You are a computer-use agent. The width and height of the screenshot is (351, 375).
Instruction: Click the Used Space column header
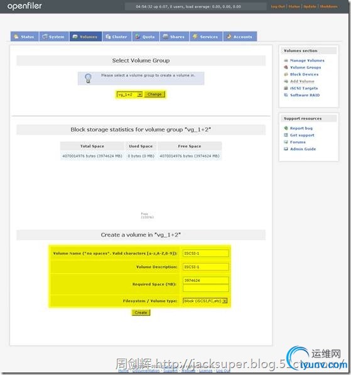[141, 146]
